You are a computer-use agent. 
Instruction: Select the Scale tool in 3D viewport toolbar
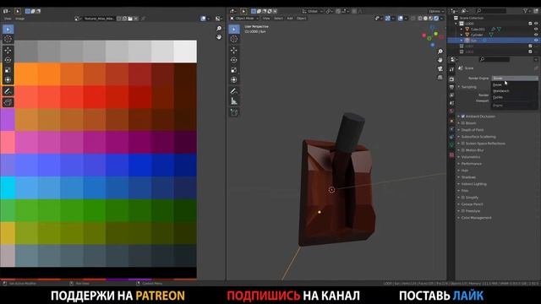point(234,70)
